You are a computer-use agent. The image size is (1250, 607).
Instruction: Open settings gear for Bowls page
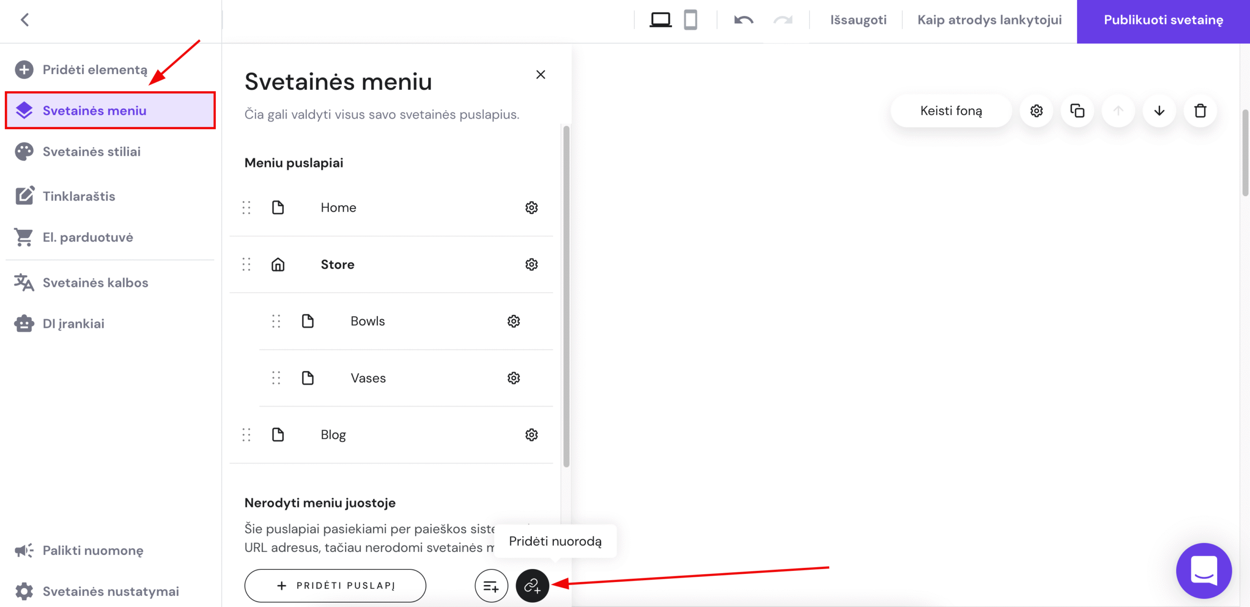513,321
